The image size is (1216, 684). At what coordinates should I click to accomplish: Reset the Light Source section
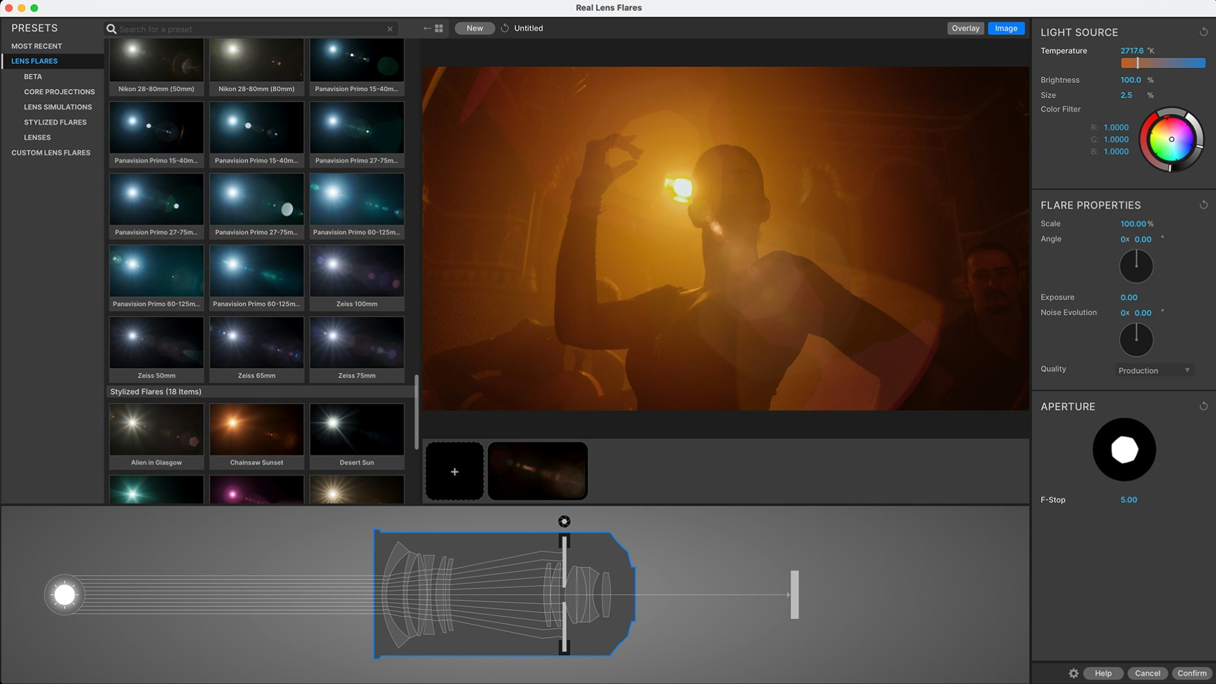click(1203, 32)
